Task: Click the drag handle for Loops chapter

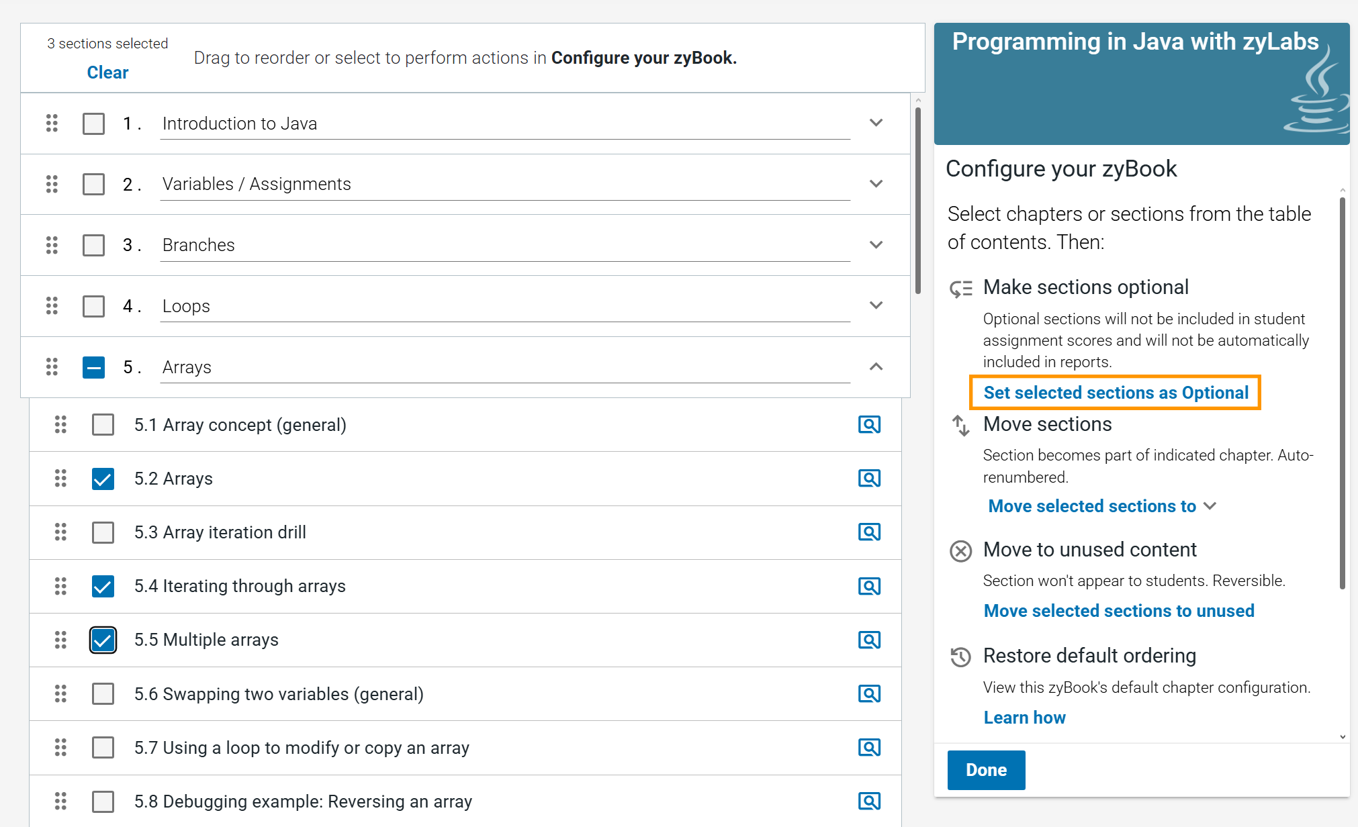Action: (52, 305)
